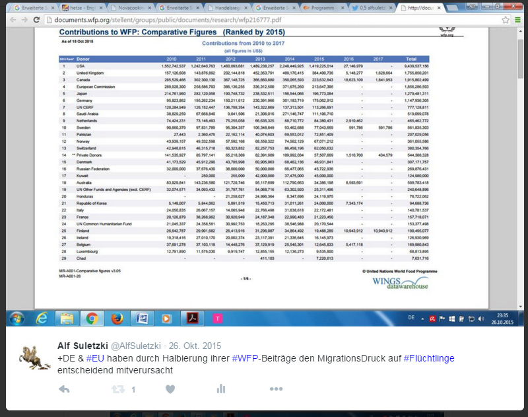Click the 'Donor' column header
Image resolution: width=528 pixels, height=417 pixels.
point(83,59)
